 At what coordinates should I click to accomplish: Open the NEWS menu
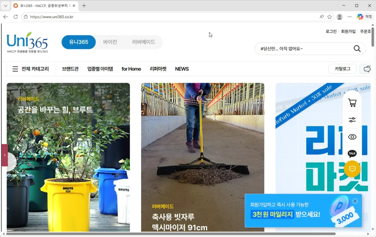[x=182, y=69]
